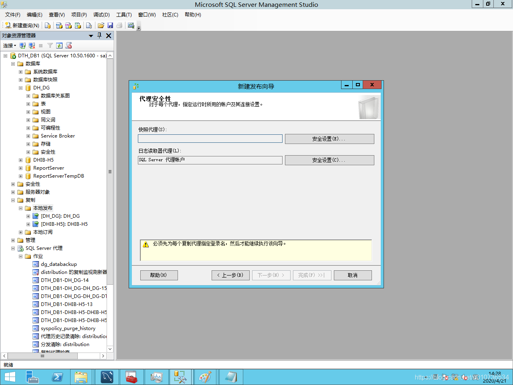Screen dimensions: 513x385
Task: Open the toolbar options overflow arrow
Action: tap(139, 27)
